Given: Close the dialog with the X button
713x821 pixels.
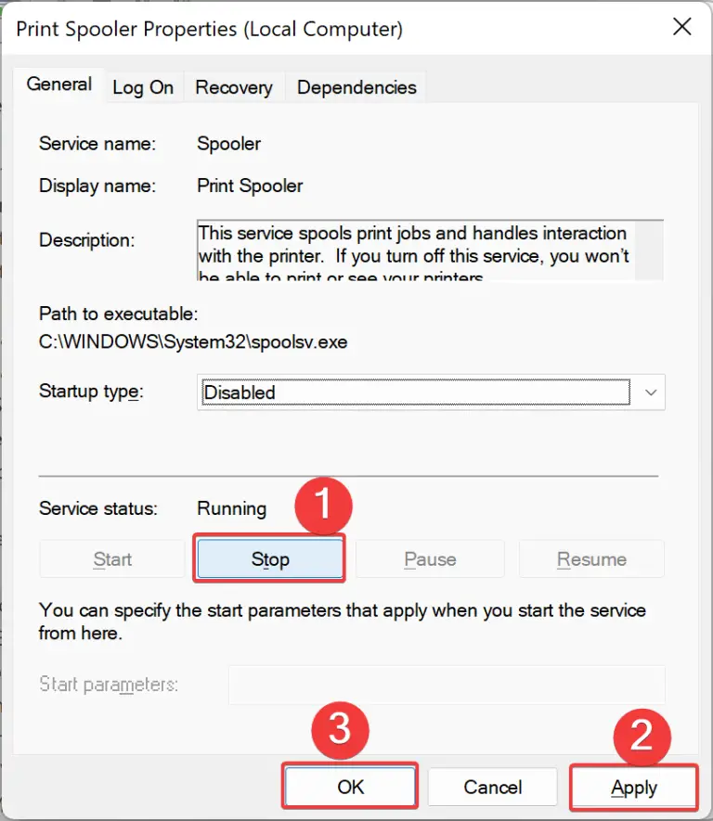Looking at the screenshot, I should coord(682,27).
